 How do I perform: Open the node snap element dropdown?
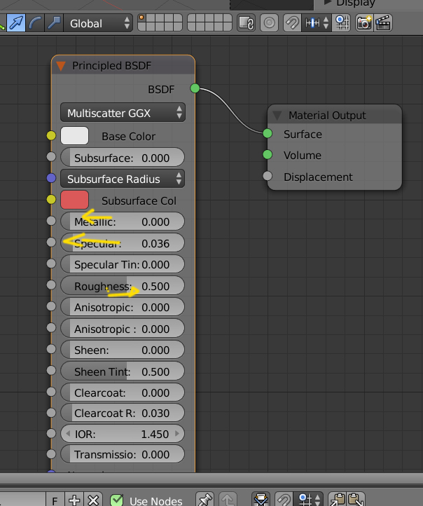pos(308,500)
